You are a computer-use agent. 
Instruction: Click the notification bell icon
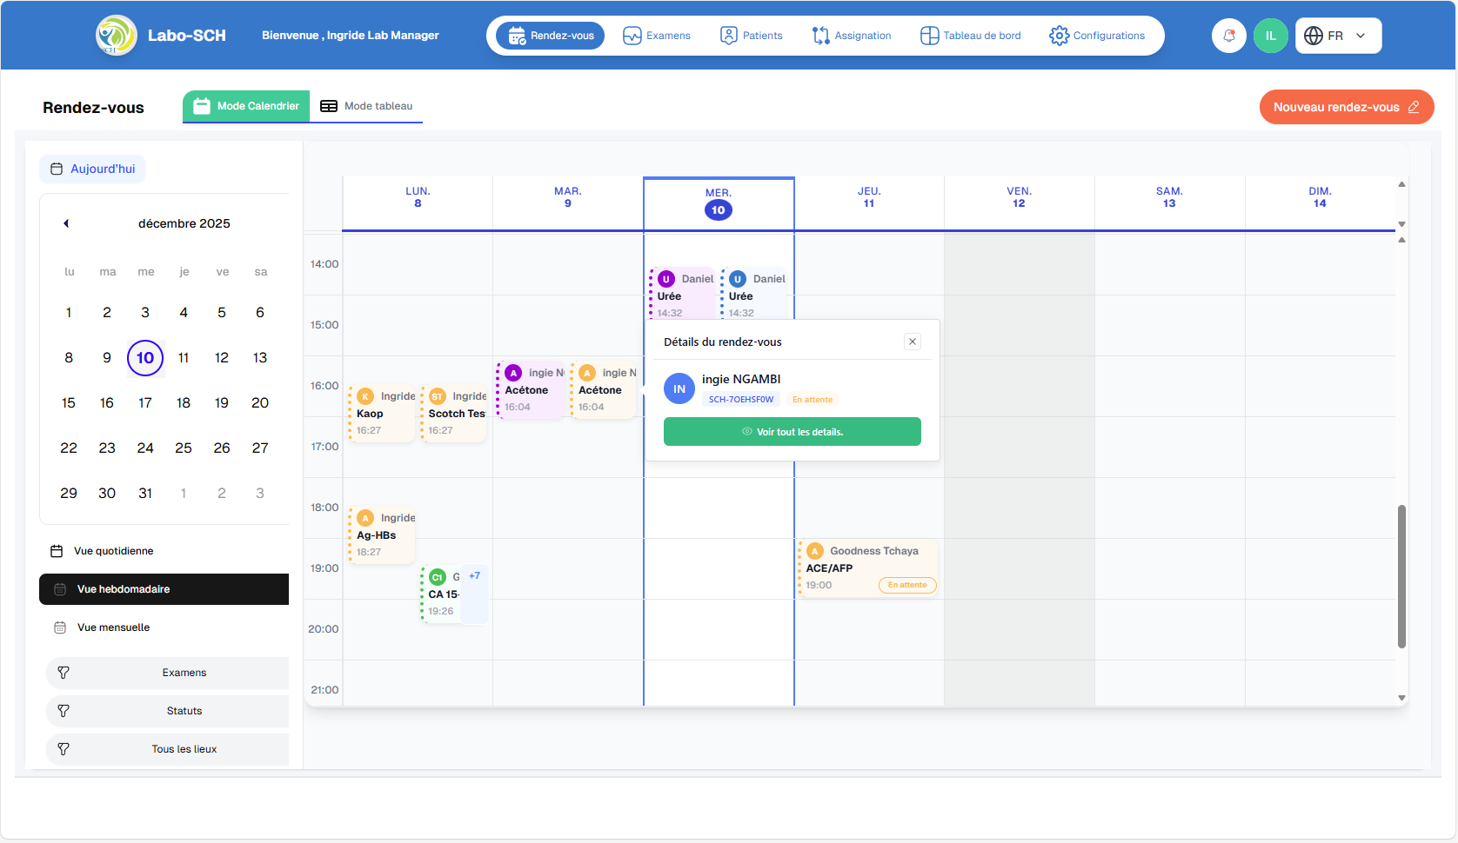(x=1229, y=35)
